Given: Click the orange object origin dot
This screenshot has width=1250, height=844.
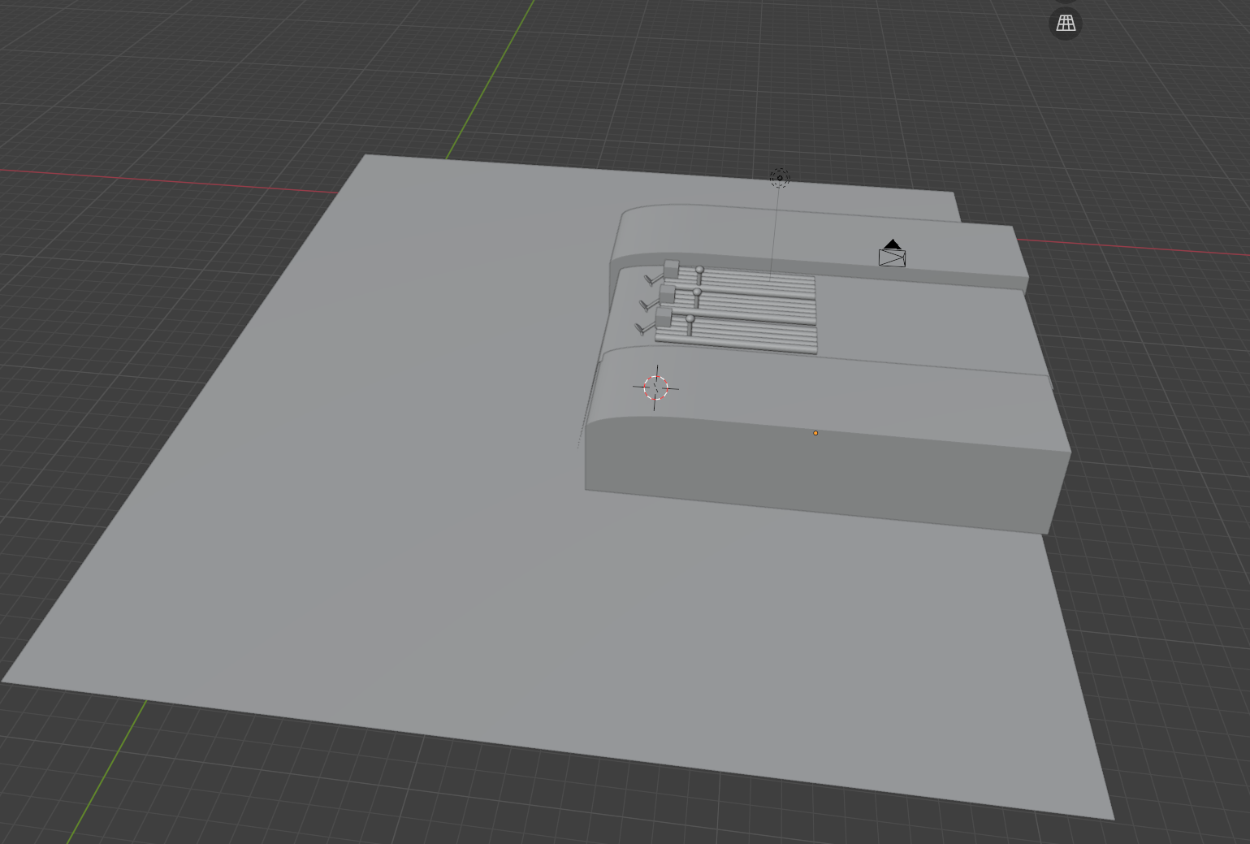Looking at the screenshot, I should coord(815,433).
